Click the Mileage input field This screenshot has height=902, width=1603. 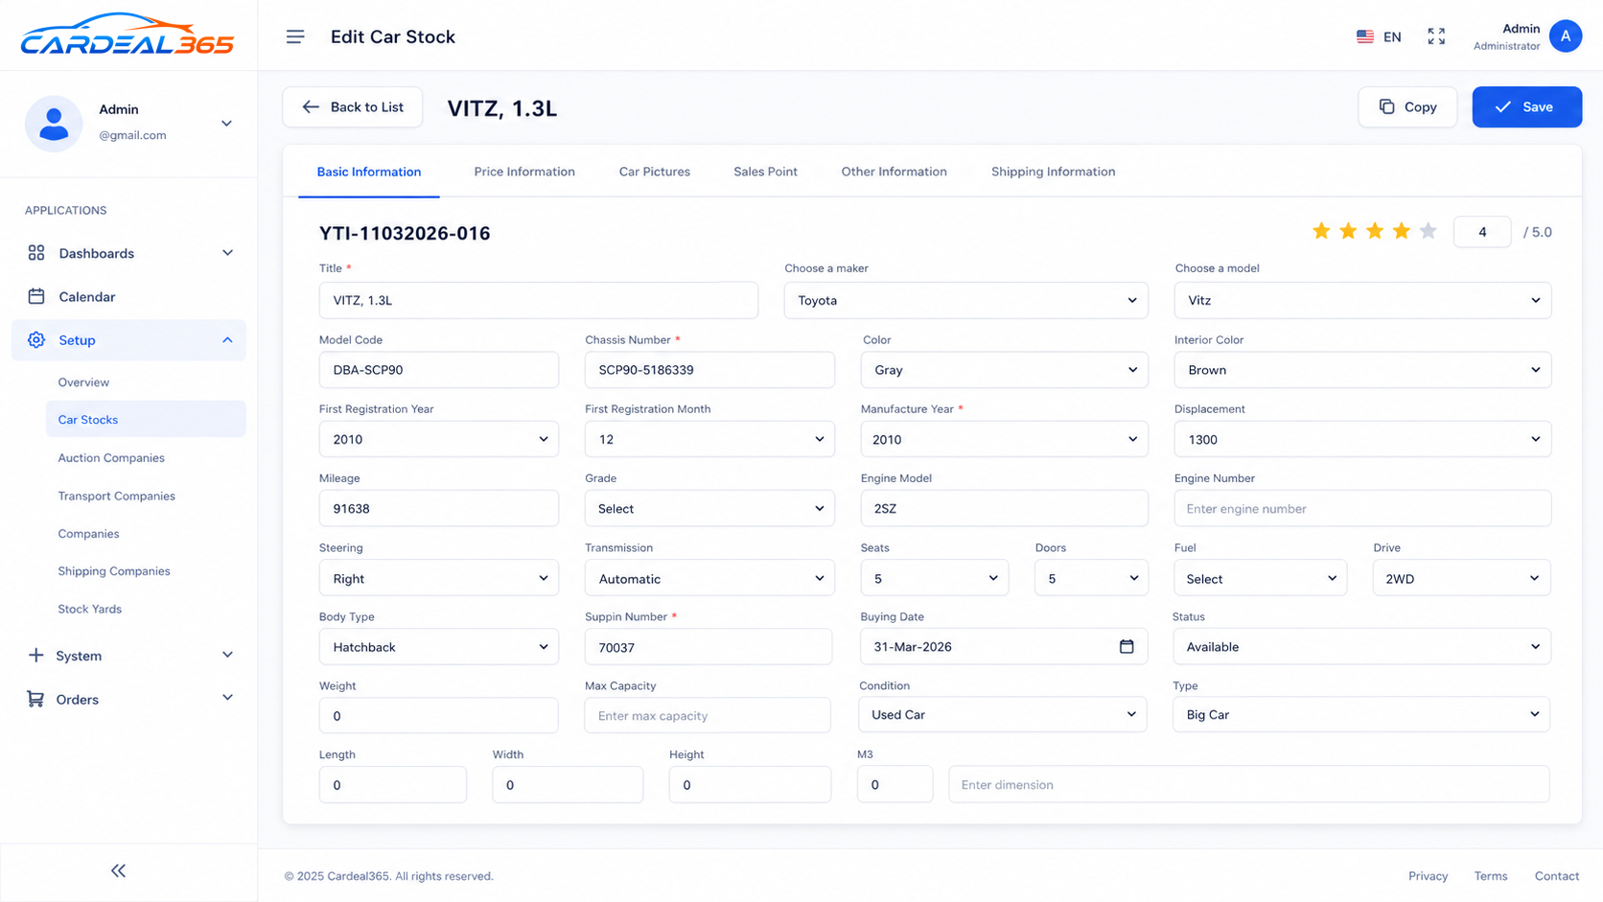438,508
